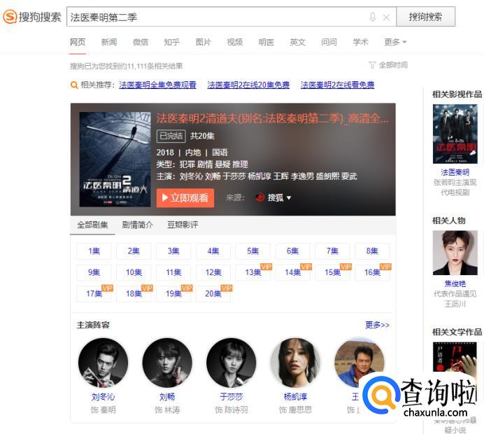Expand the 搜狐 source dropdown
484x434 pixels.
point(273,197)
